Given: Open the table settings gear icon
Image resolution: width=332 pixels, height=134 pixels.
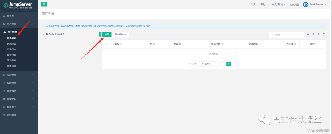Looking at the screenshot, I should (308, 34).
